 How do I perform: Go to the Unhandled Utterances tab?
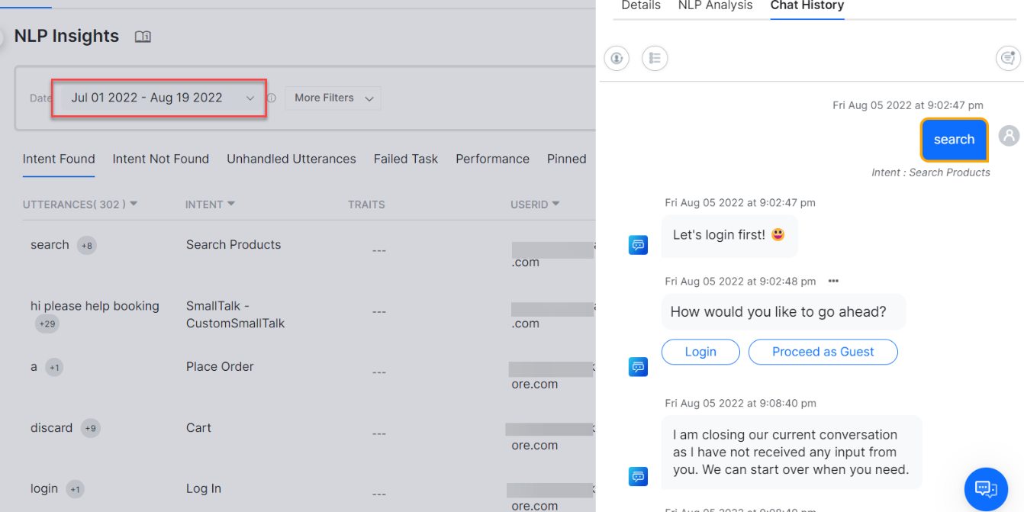(291, 159)
